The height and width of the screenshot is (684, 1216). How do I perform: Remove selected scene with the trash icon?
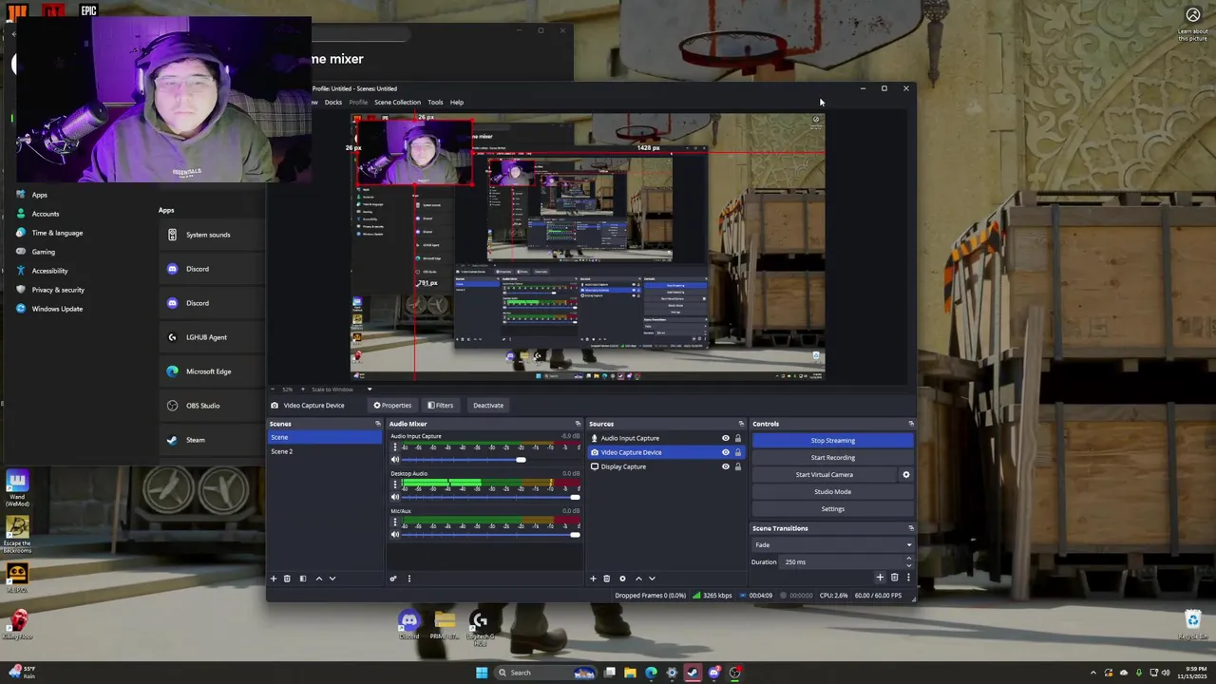tap(287, 579)
